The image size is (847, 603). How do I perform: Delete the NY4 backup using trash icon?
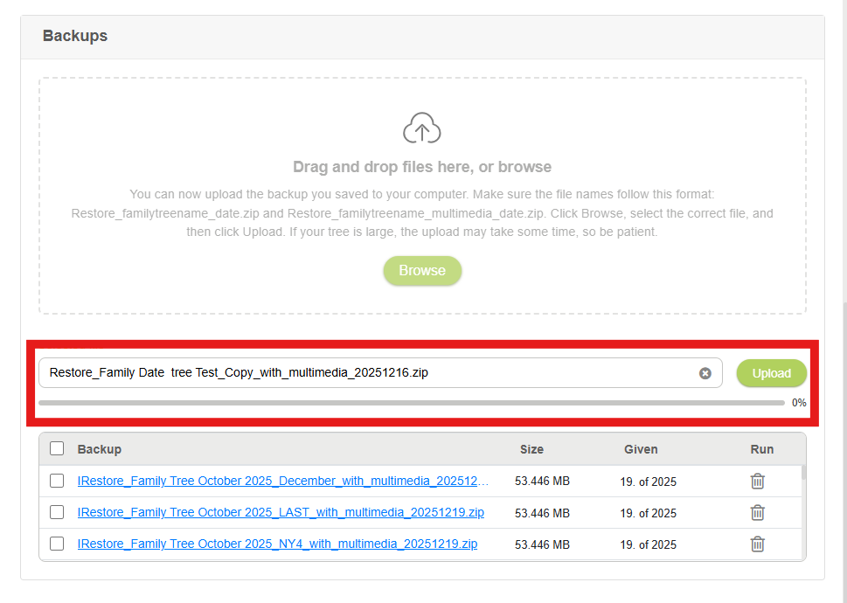758,544
